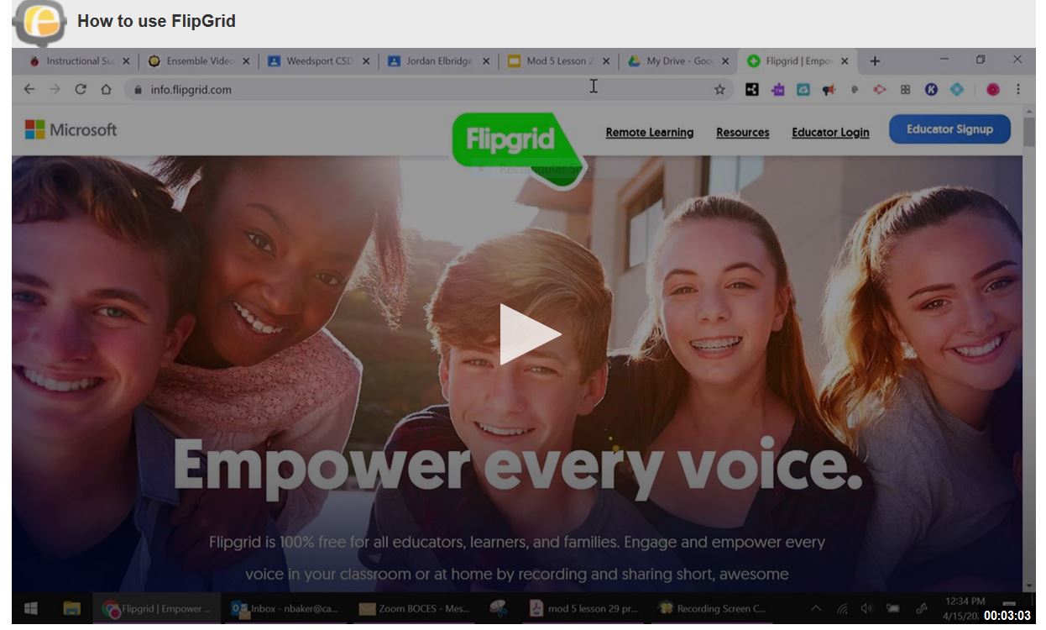1046x630 pixels.
Task: Open the purple puzzle-piece extension
Action: pos(778,89)
